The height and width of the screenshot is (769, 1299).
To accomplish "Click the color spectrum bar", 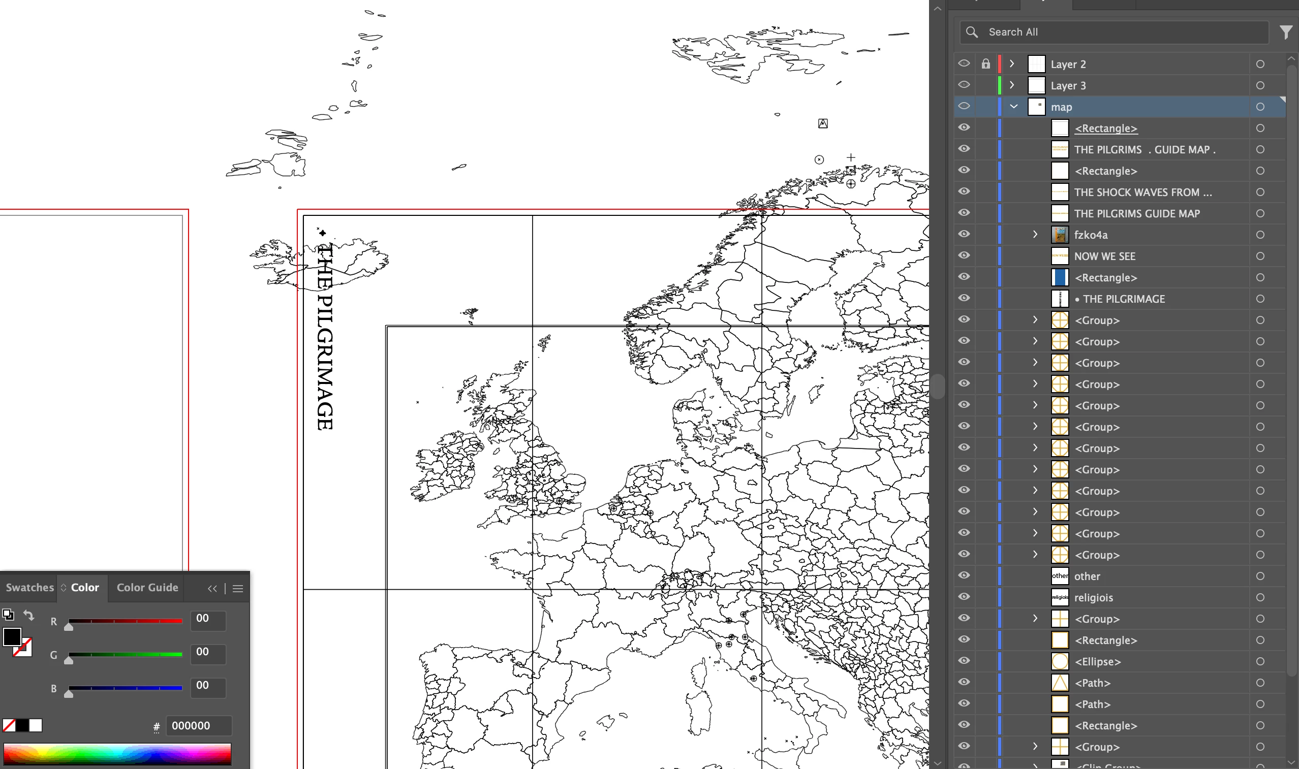I will 117,753.
